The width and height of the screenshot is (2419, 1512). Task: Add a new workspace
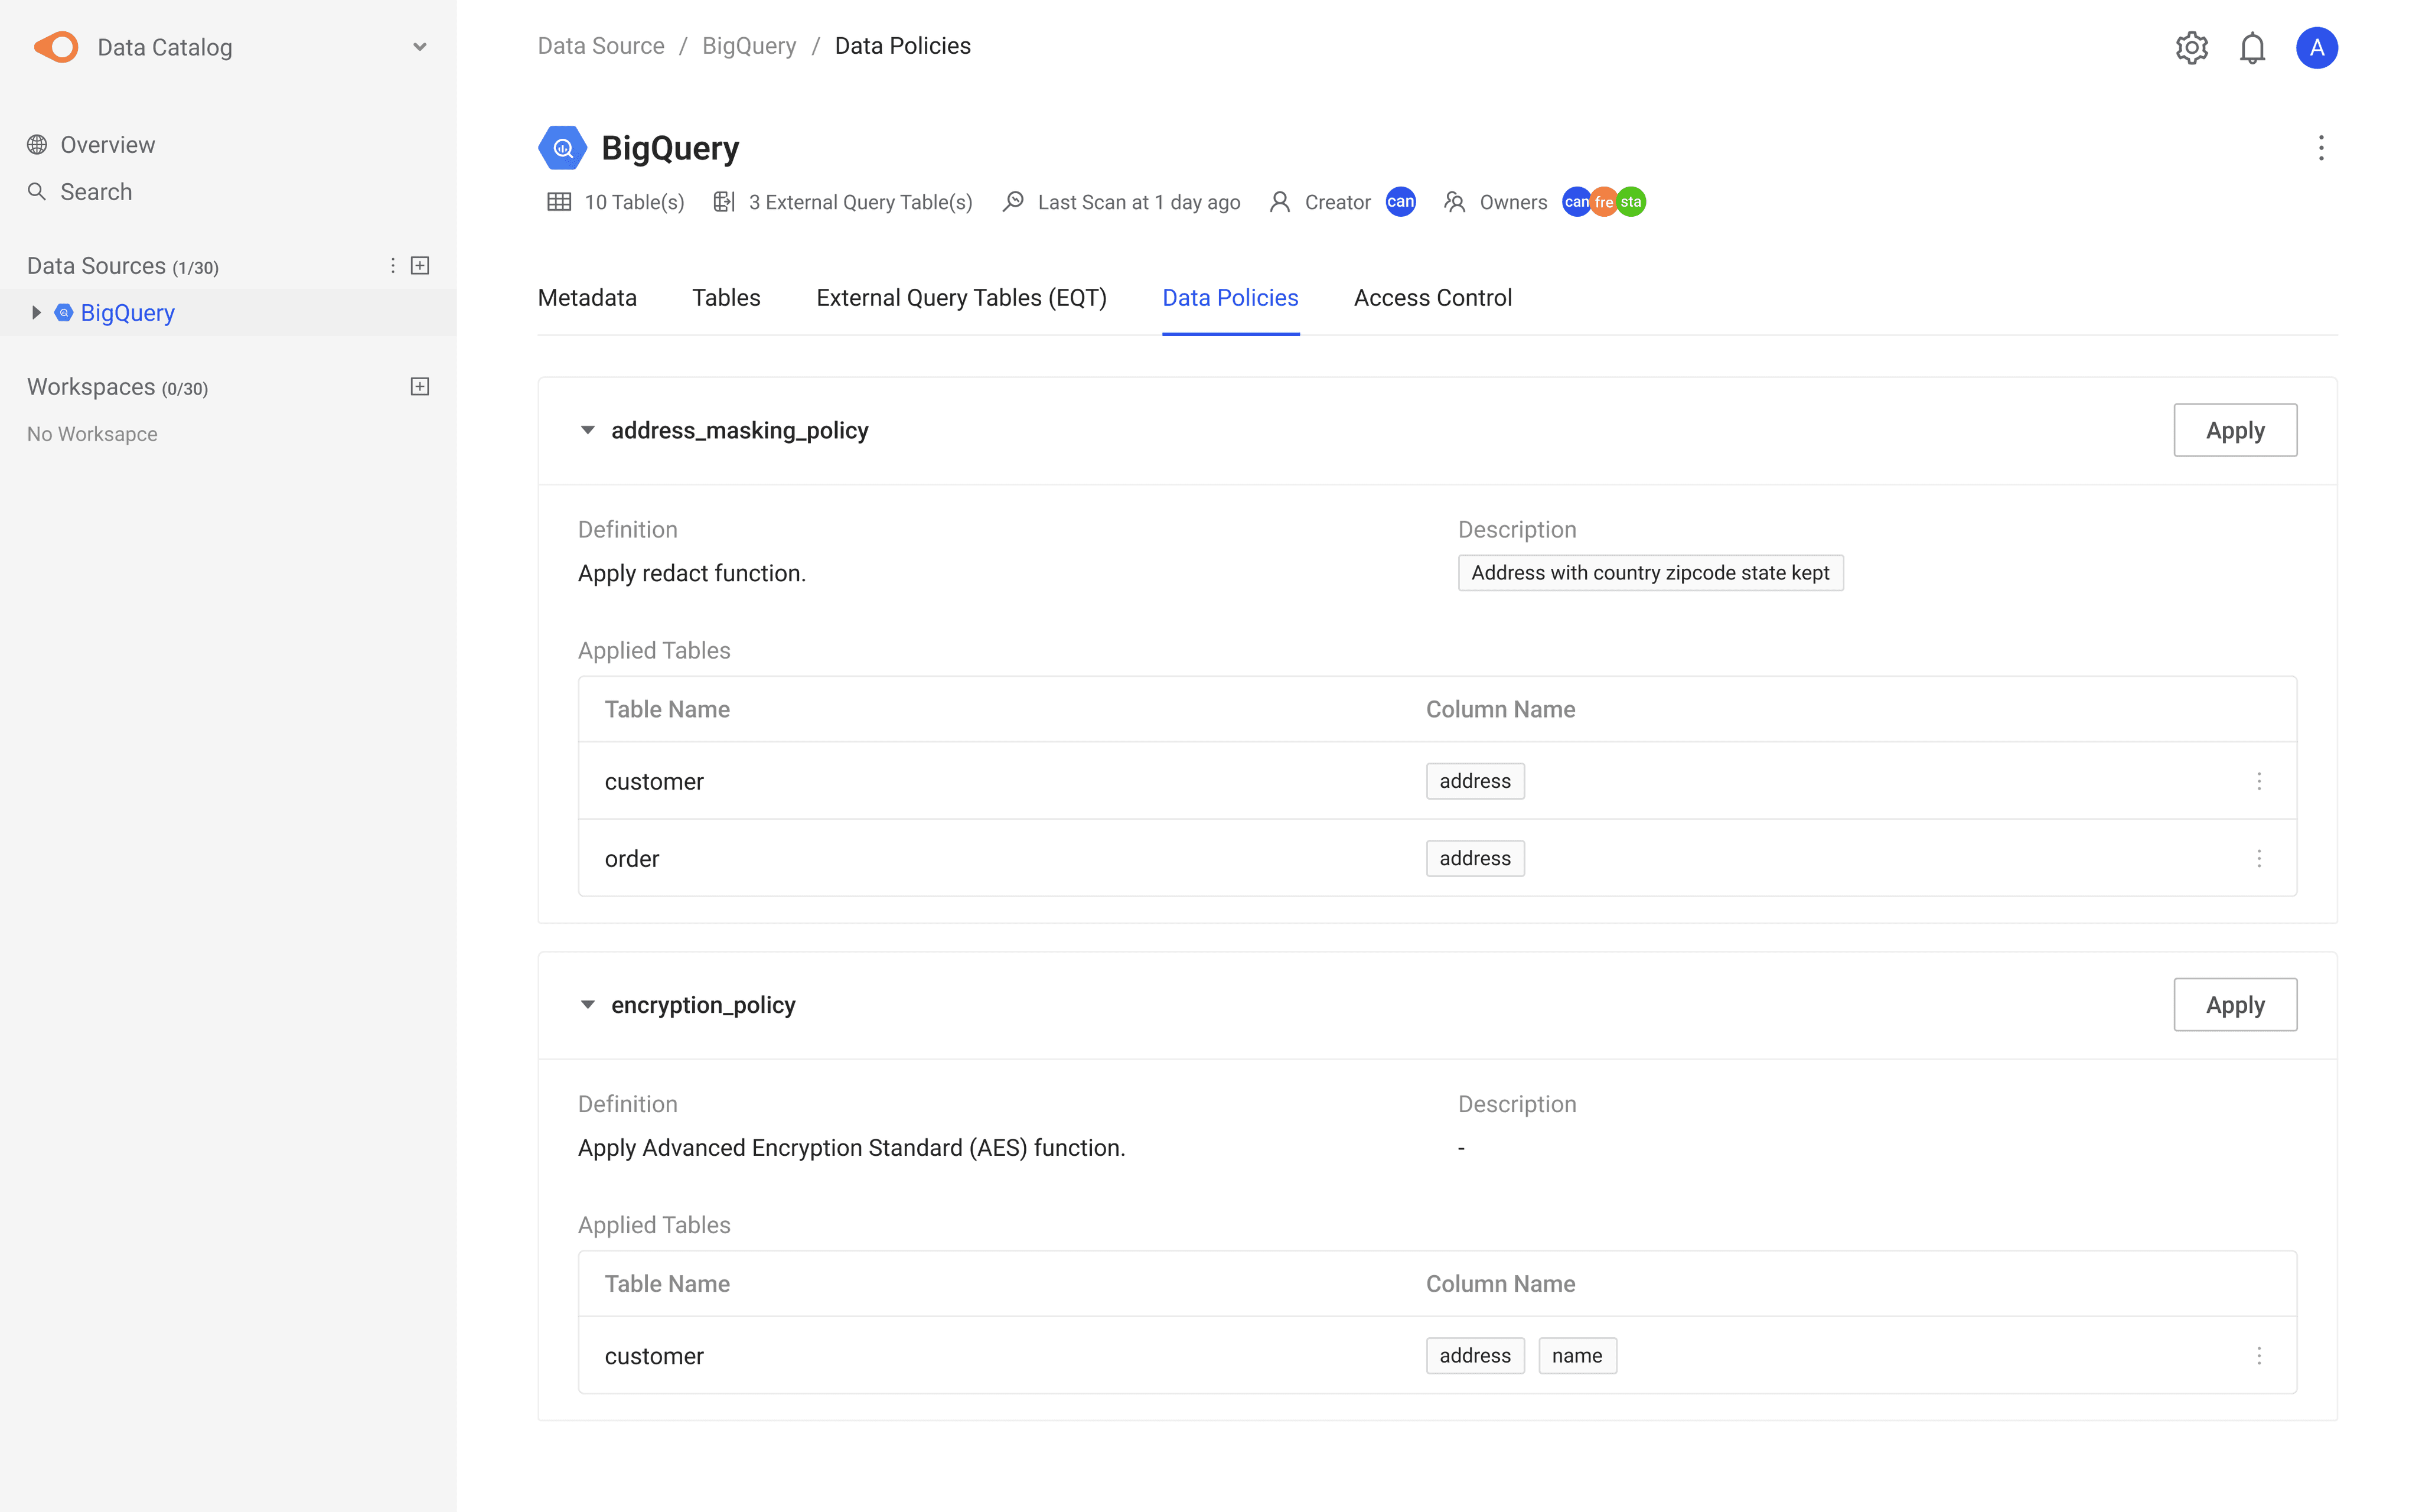click(x=420, y=386)
